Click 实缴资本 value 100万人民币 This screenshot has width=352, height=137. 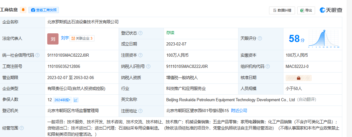297,55
